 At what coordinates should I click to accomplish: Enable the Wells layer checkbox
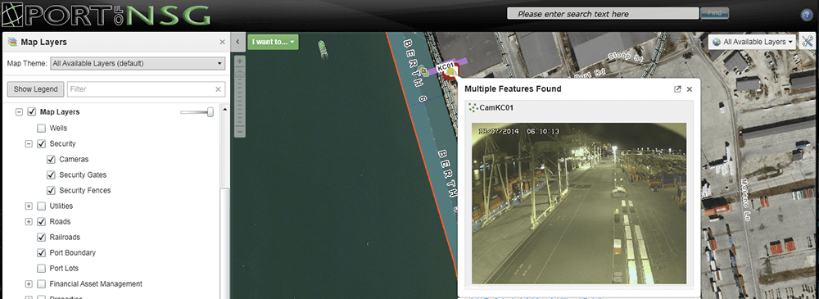tap(42, 128)
